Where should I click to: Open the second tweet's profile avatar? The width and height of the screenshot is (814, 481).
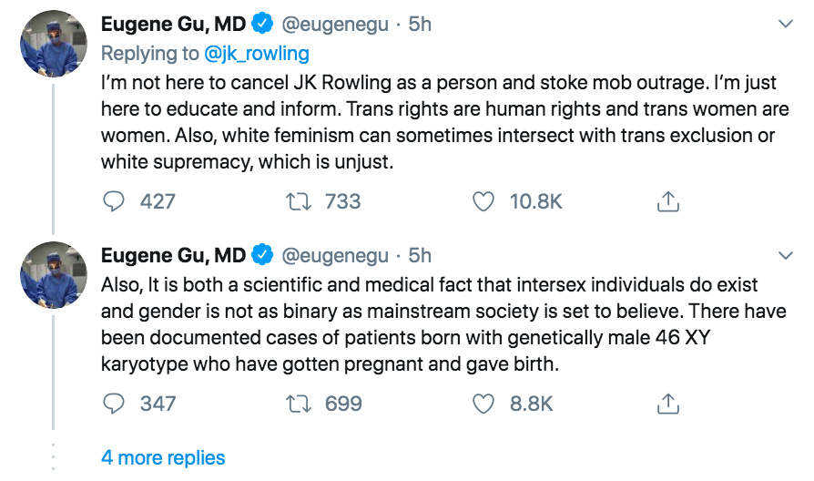coord(53,274)
